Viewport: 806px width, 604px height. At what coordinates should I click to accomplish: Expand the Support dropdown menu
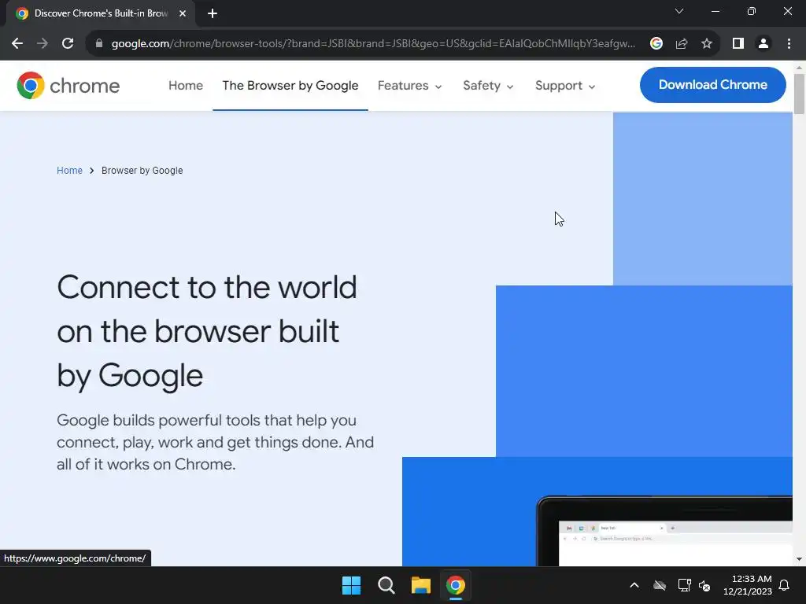(565, 85)
